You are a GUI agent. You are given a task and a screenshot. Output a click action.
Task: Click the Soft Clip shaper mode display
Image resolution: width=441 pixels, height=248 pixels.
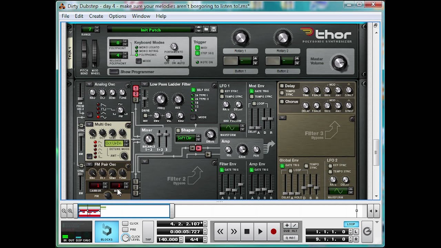pyautogui.click(x=186, y=138)
